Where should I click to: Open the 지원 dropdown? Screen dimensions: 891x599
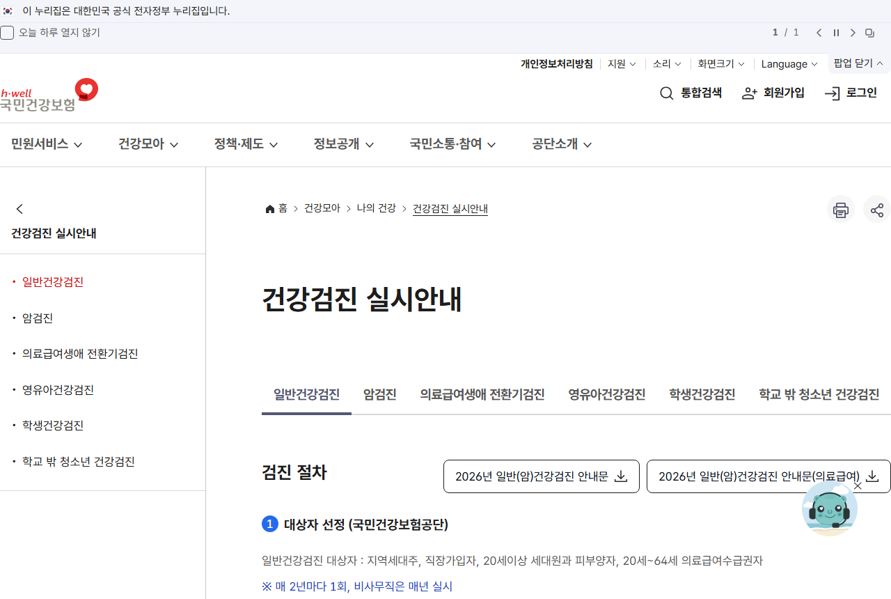pyautogui.click(x=622, y=64)
